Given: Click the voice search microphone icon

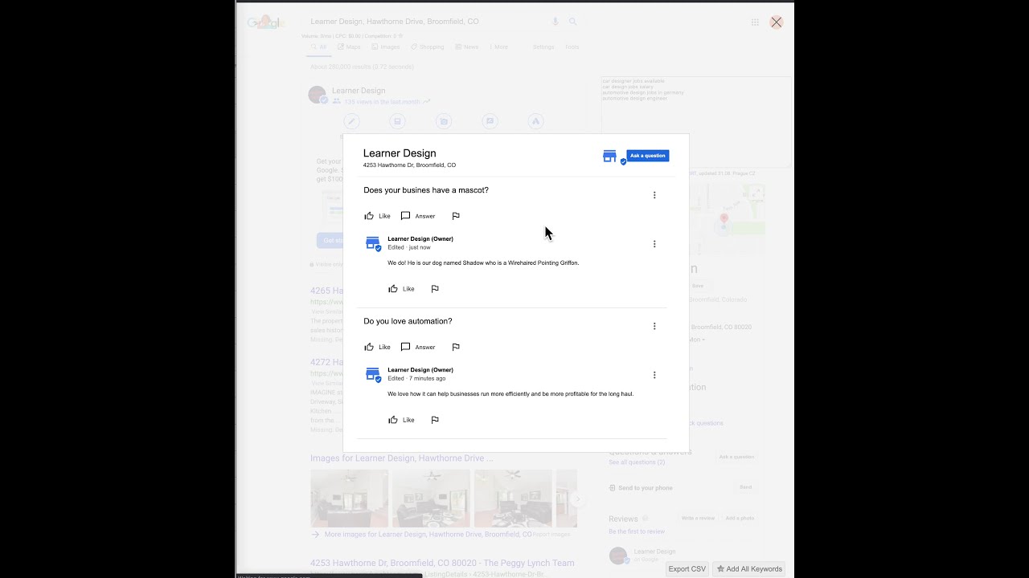Looking at the screenshot, I should tap(555, 22).
